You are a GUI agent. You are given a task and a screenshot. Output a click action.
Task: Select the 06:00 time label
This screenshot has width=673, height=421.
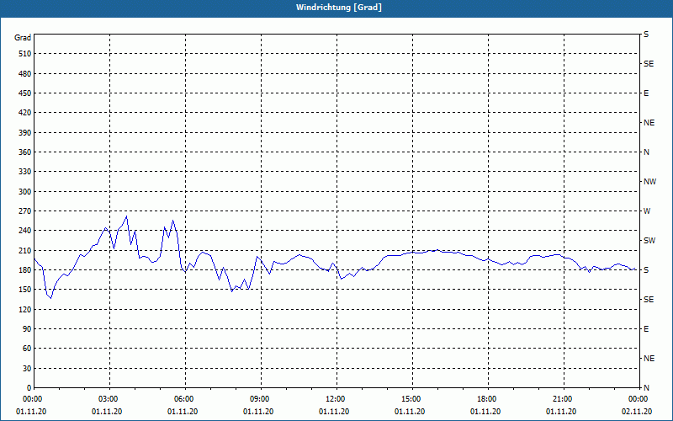(x=185, y=399)
